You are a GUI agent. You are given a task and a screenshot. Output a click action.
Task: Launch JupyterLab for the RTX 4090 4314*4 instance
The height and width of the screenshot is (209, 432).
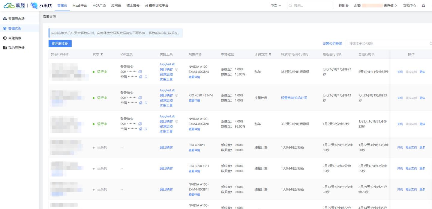point(167,90)
